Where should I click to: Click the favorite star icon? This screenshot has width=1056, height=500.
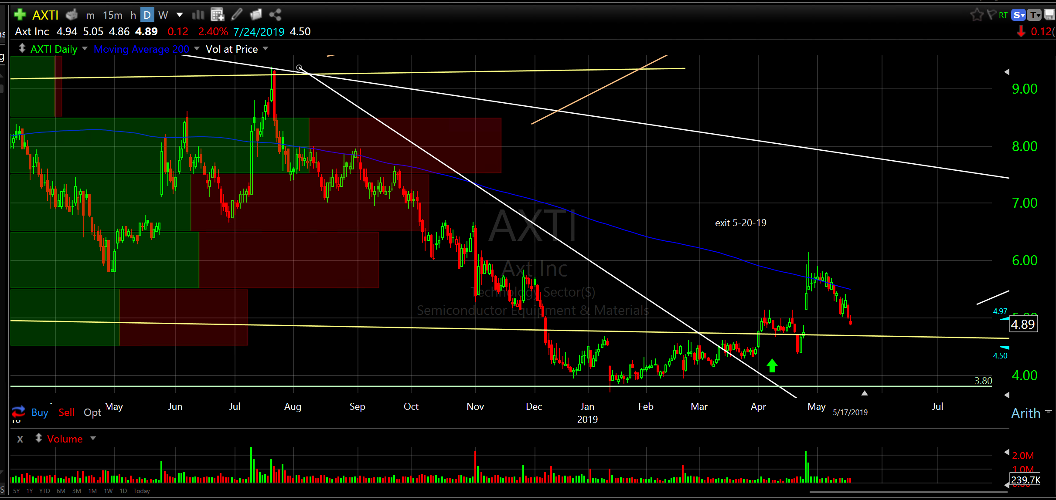977,15
